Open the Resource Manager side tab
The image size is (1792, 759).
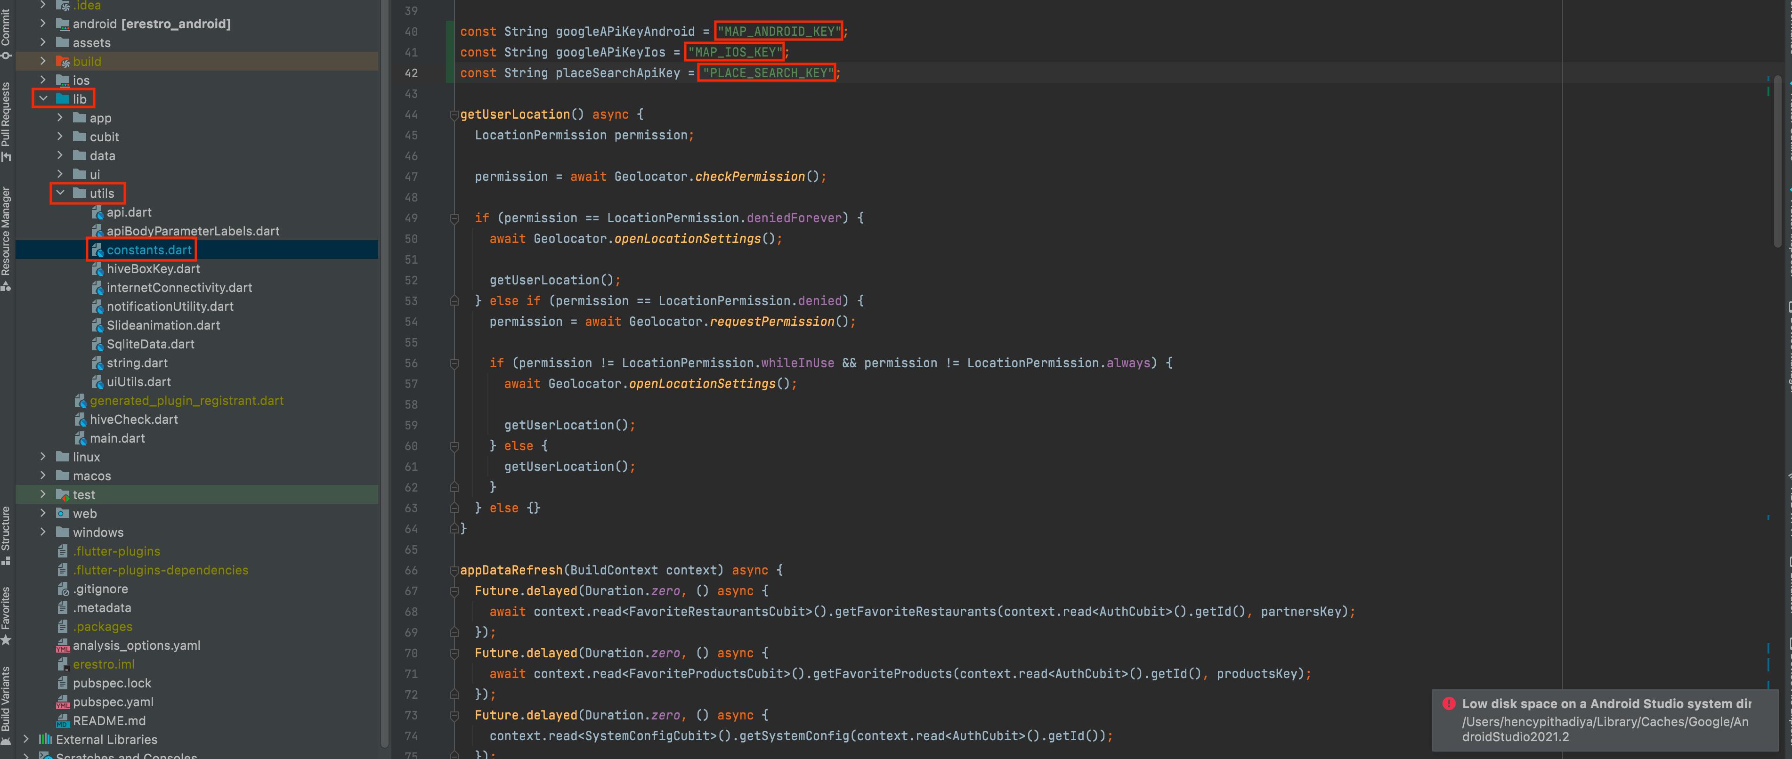point(6,239)
